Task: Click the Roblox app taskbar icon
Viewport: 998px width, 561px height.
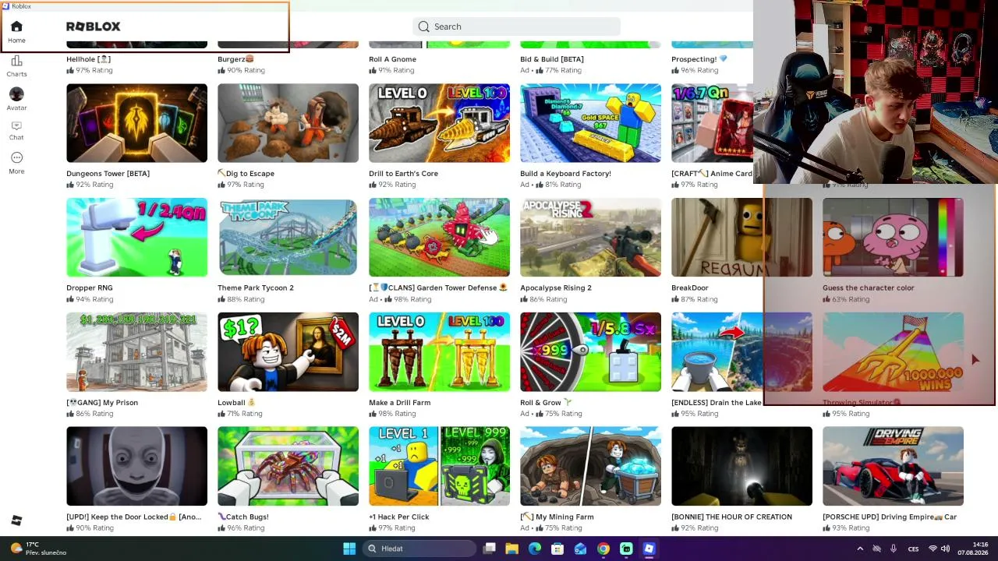Action: click(649, 549)
